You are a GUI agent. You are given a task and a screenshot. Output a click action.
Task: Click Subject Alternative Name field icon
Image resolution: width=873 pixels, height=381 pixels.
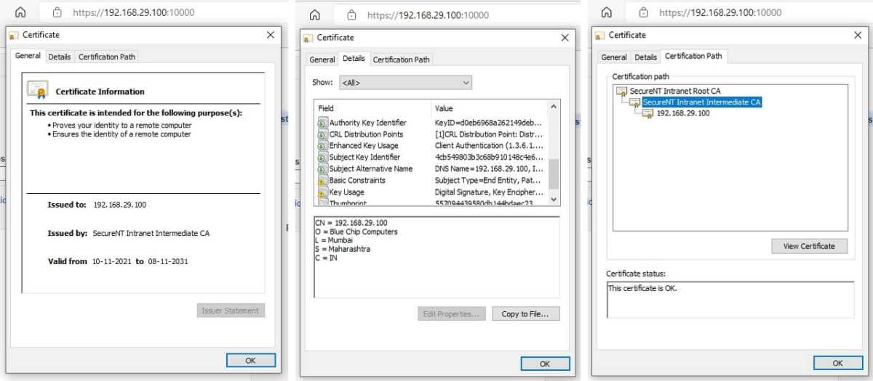(322, 169)
